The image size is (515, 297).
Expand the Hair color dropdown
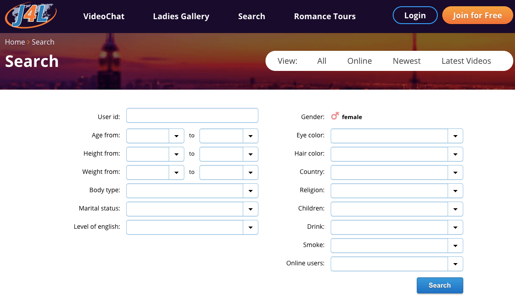point(397,154)
